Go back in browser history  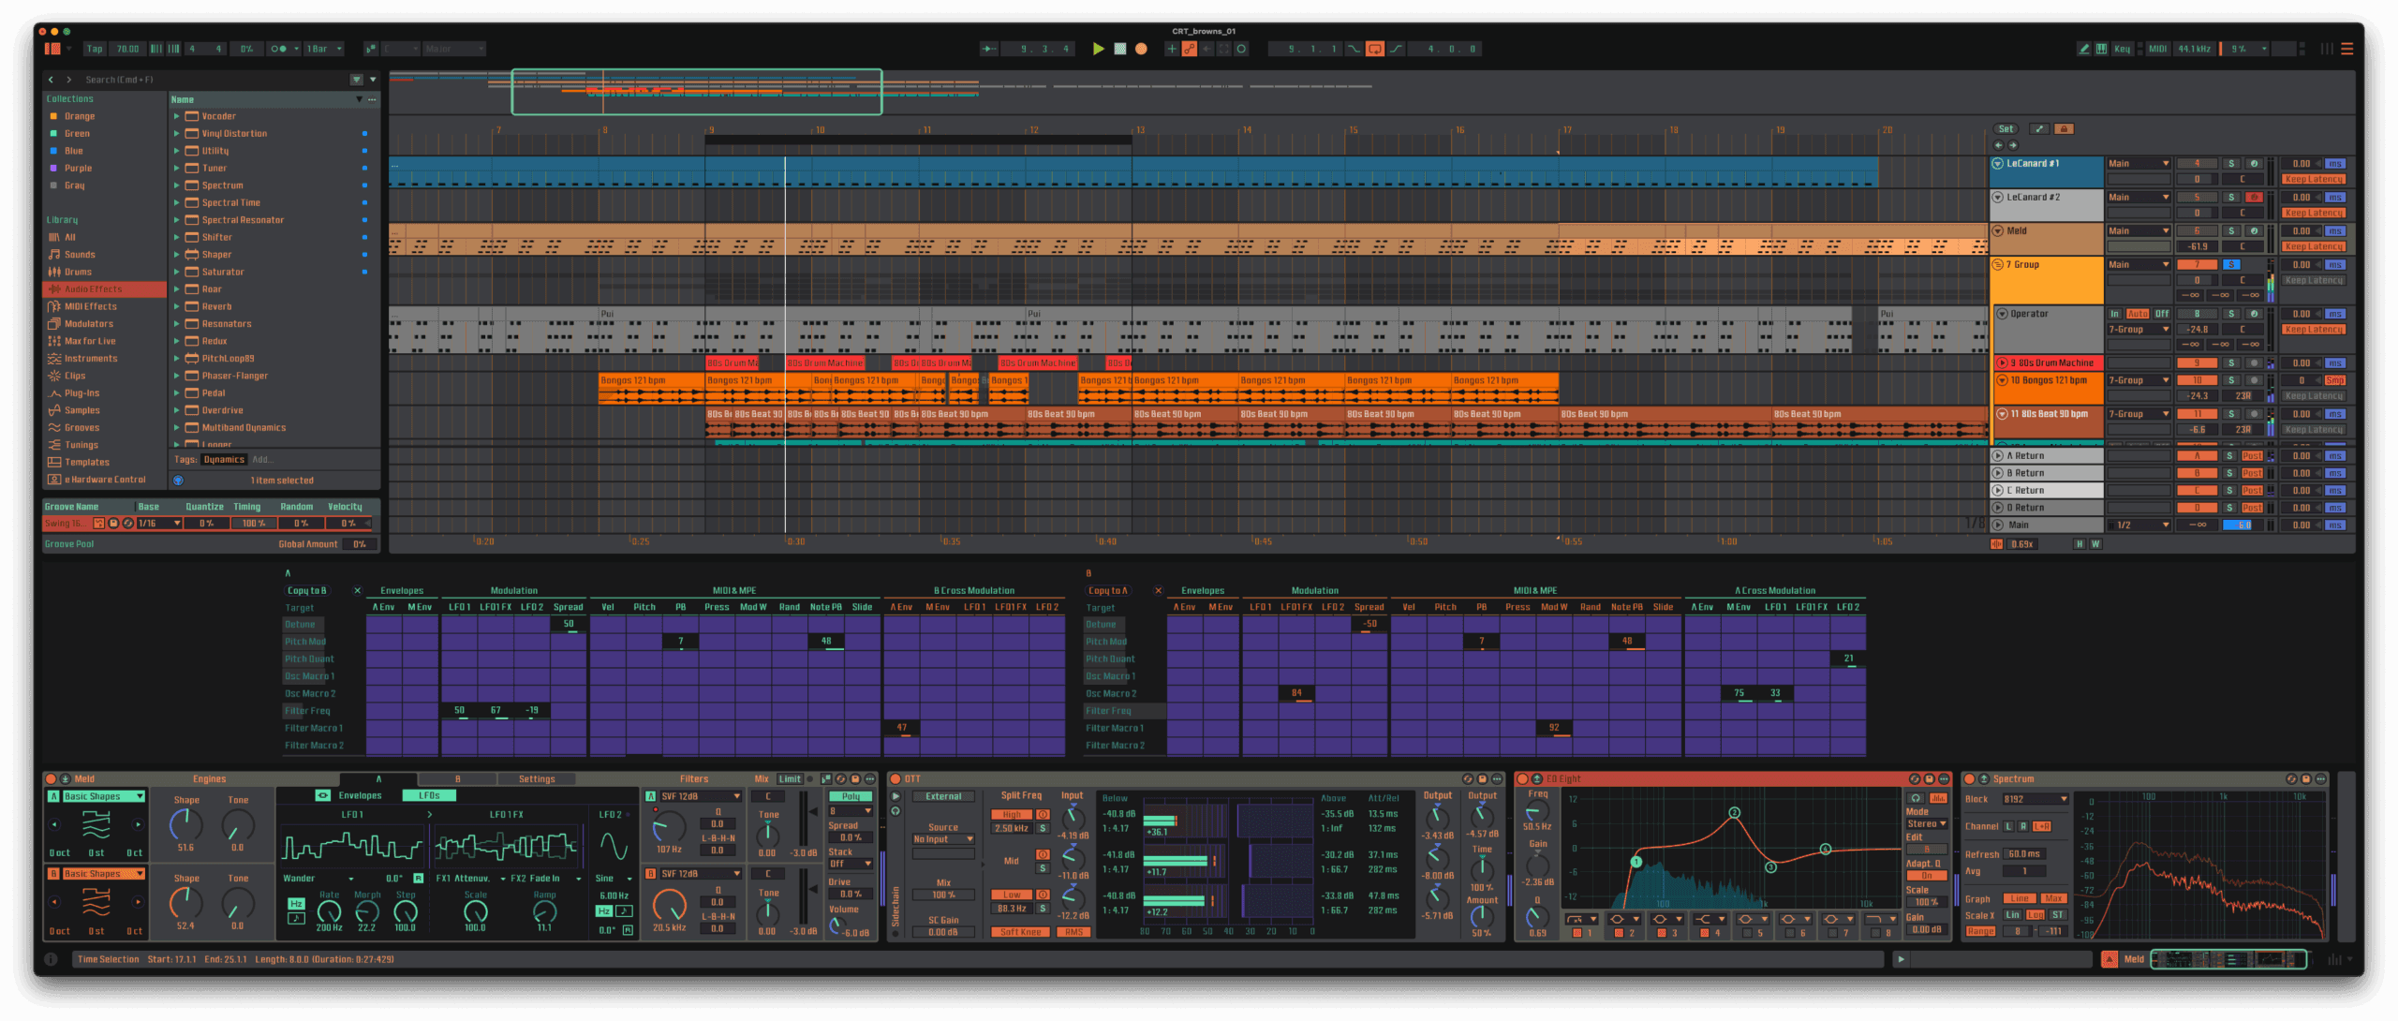click(52, 80)
